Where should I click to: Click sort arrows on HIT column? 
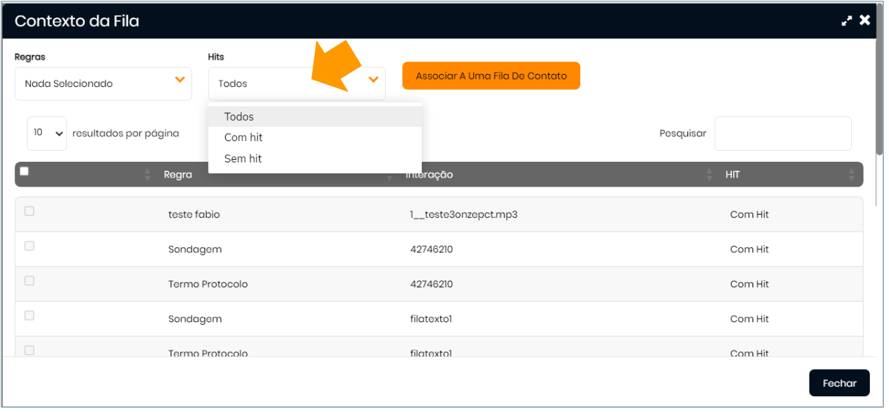pos(851,175)
